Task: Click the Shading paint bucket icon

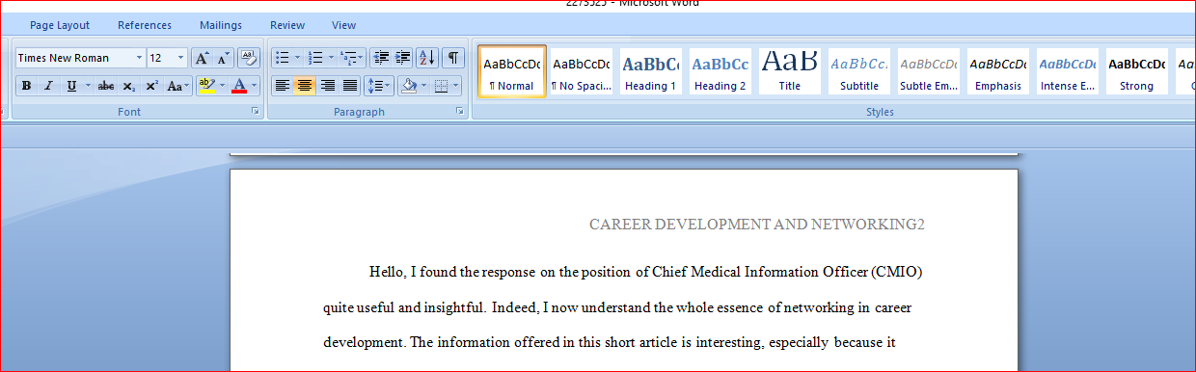Action: click(408, 86)
